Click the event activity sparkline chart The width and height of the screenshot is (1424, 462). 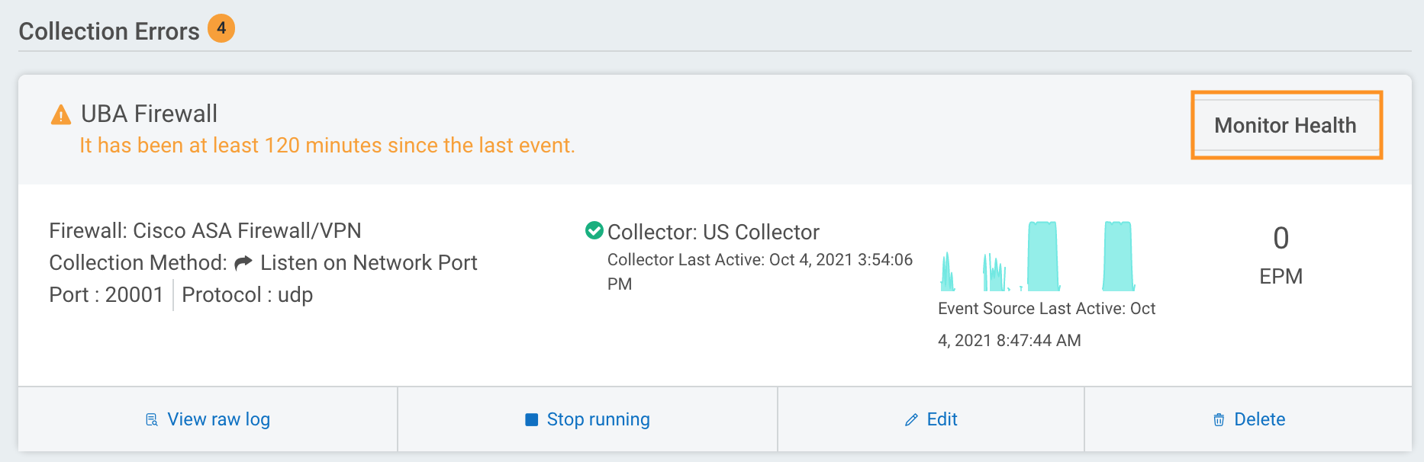pyautogui.click(x=1038, y=258)
